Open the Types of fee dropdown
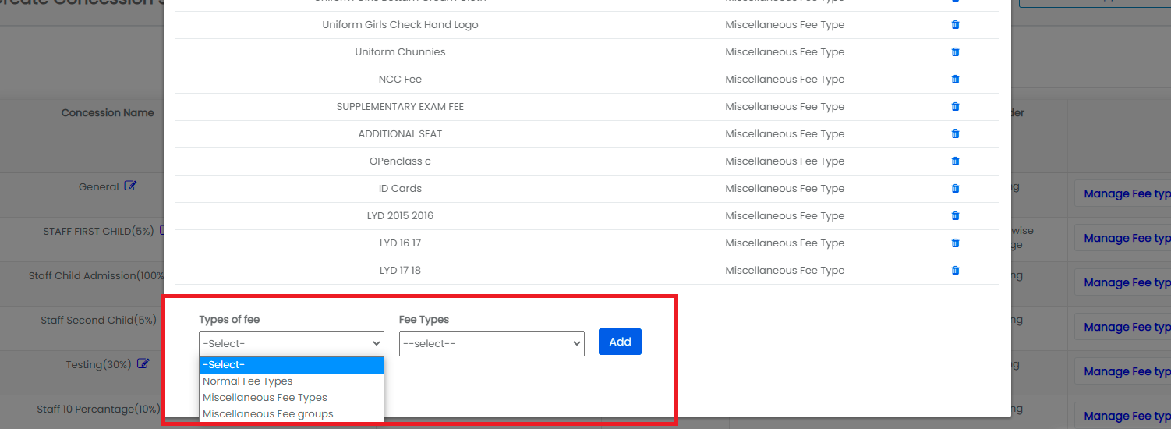1171x429 pixels. tap(292, 343)
